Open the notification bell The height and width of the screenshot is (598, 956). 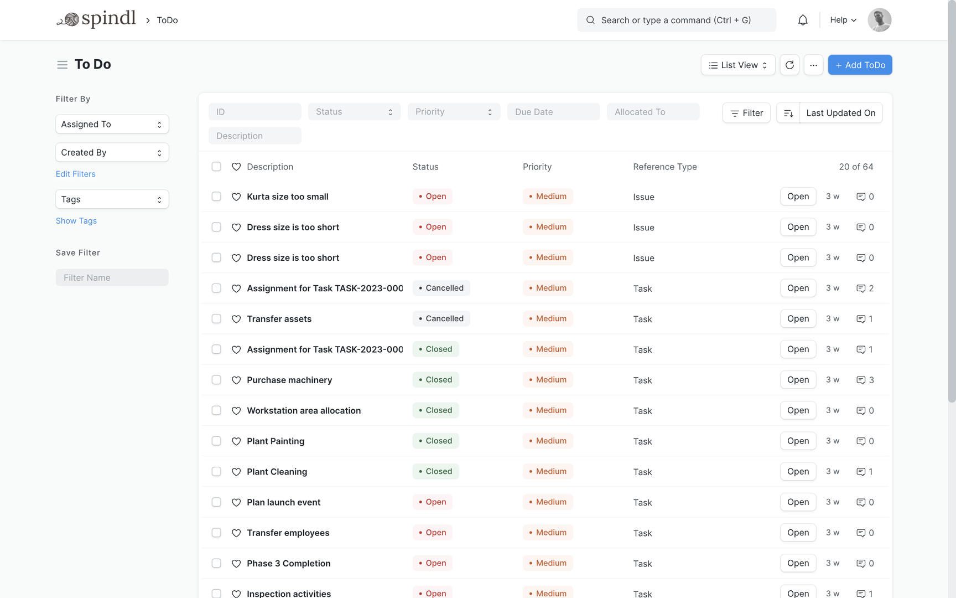(x=803, y=19)
